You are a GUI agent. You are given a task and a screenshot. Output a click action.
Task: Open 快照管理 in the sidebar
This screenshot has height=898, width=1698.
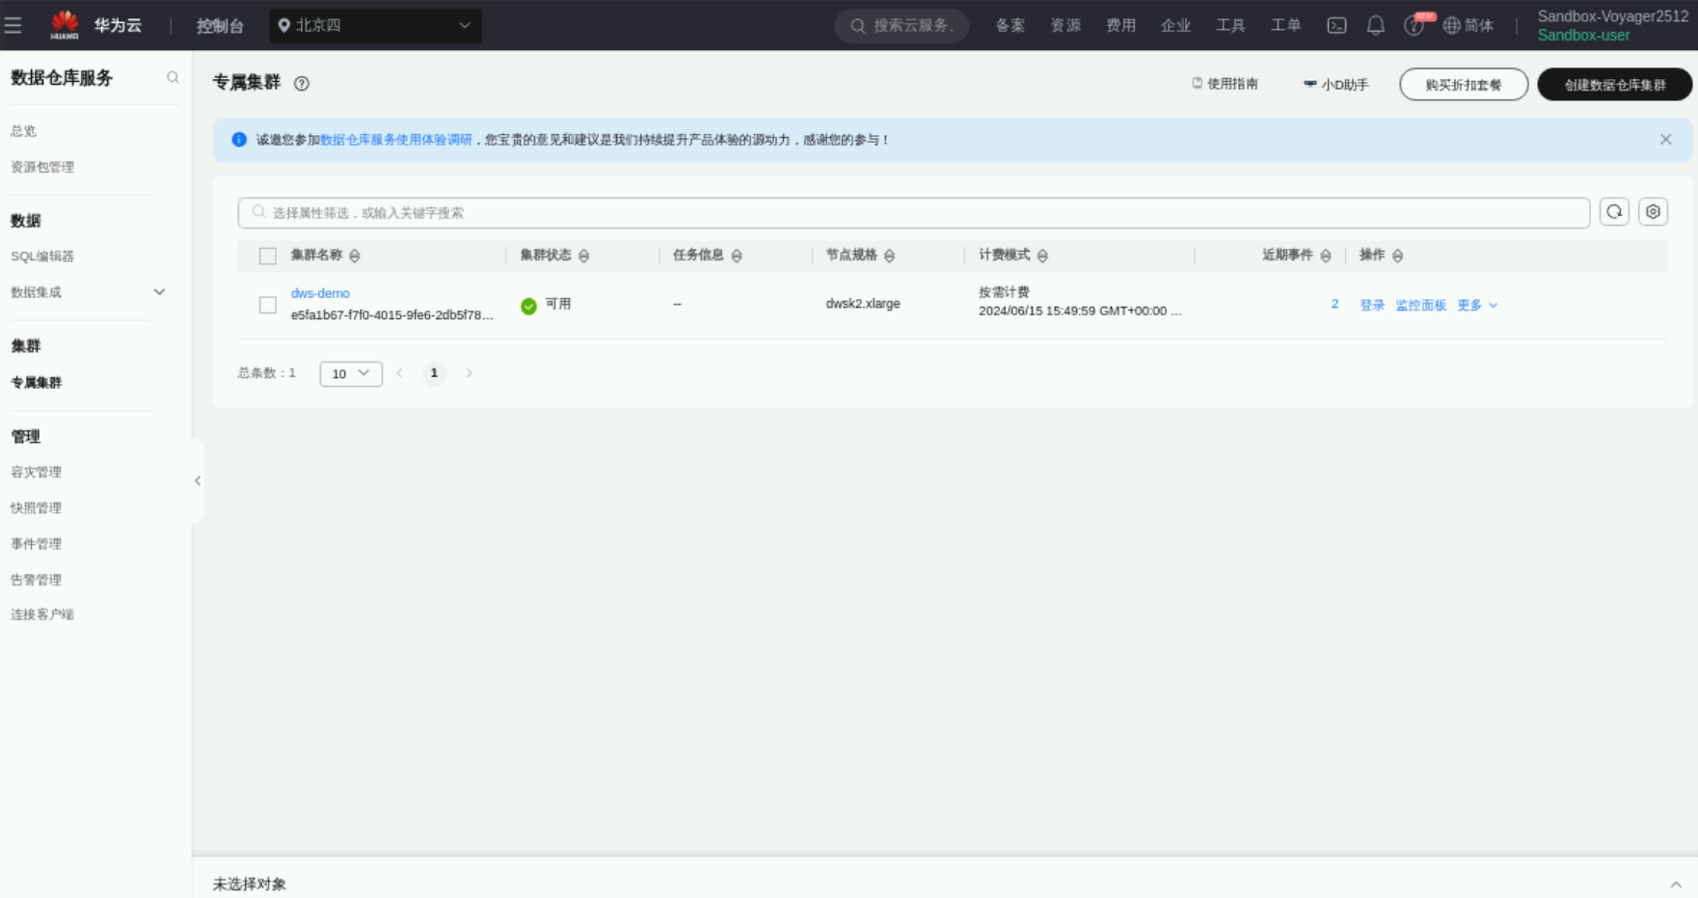tap(37, 508)
